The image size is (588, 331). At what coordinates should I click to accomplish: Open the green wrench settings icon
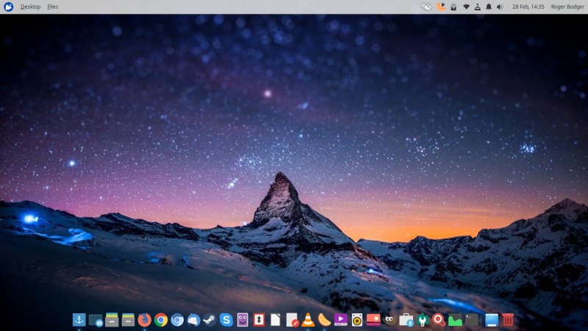tap(422, 320)
